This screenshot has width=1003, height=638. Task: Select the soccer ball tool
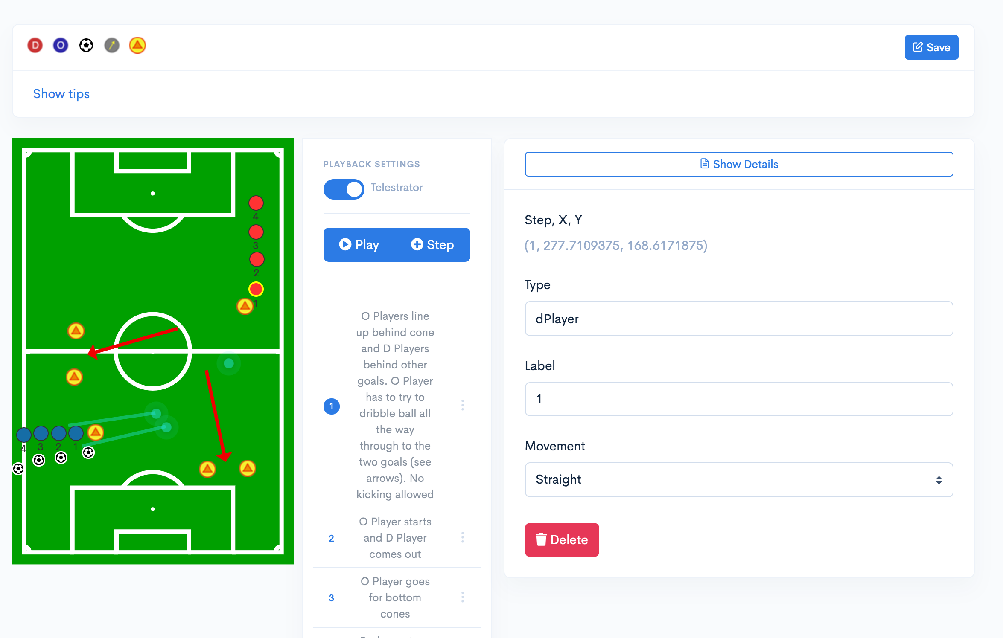tap(86, 45)
